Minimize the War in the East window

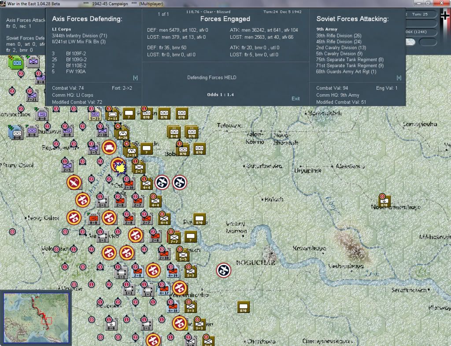point(418,3)
